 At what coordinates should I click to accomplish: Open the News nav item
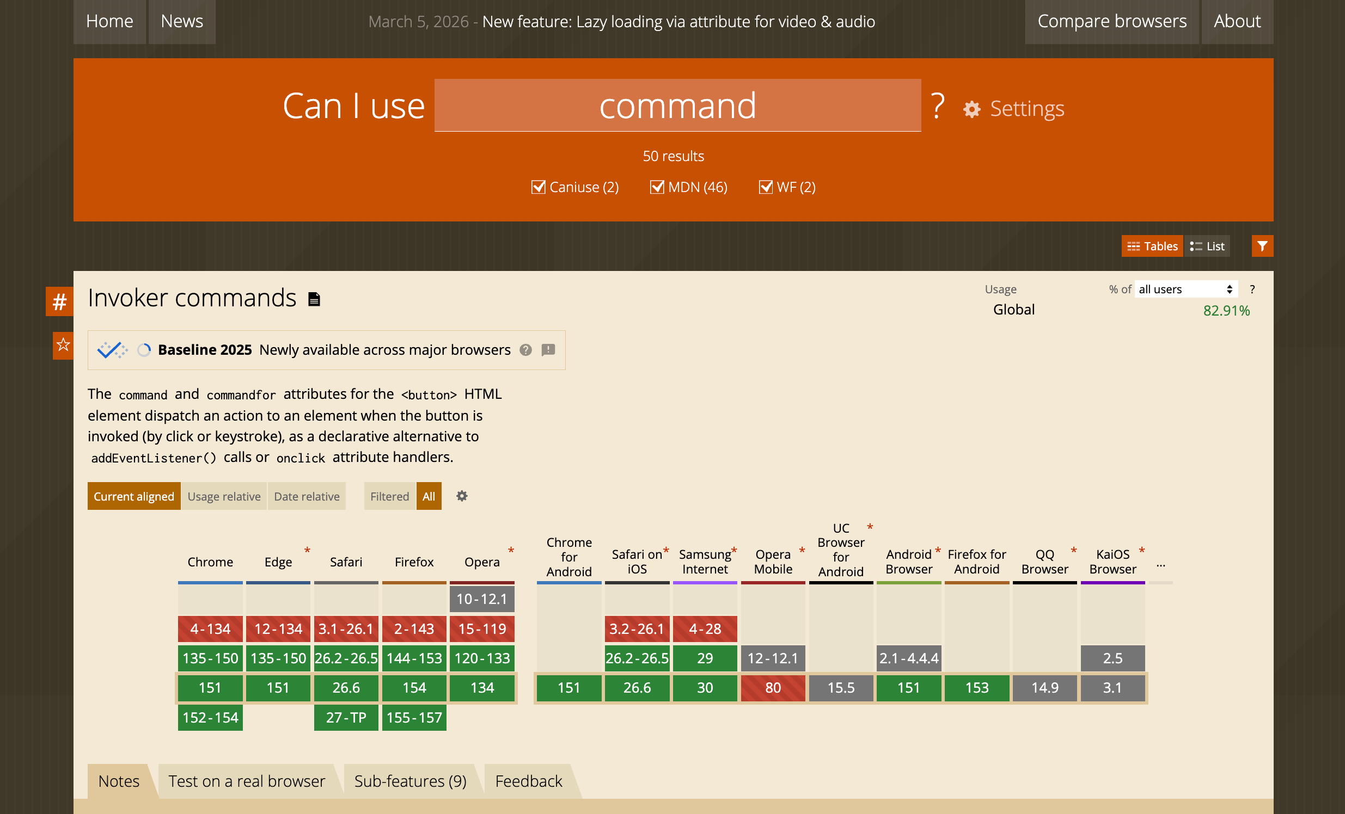(182, 21)
